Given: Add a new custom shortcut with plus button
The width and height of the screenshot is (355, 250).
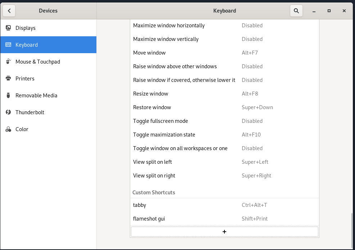Looking at the screenshot, I should pyautogui.click(x=224, y=232).
